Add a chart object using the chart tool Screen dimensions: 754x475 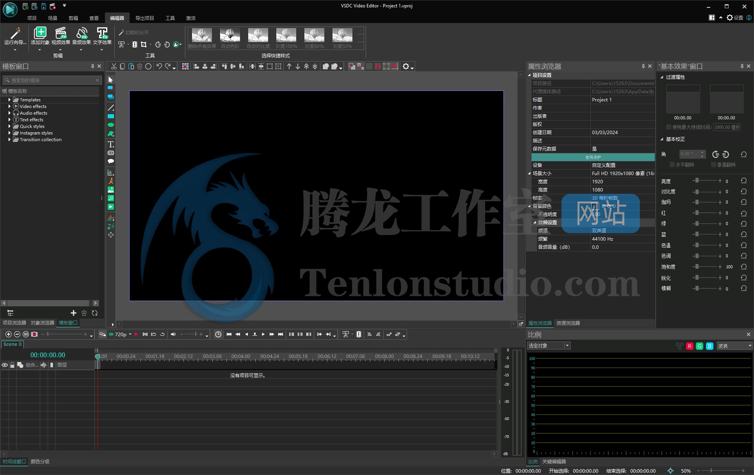[110, 172]
